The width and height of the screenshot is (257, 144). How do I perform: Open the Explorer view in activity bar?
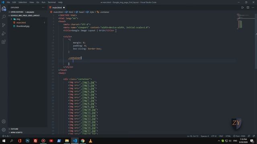tap(4, 8)
